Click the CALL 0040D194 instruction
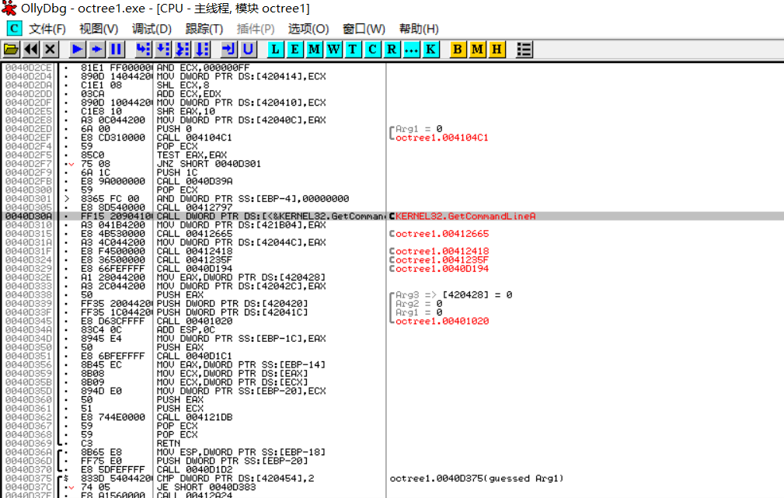Viewport: 784px width, 498px height. (x=194, y=269)
